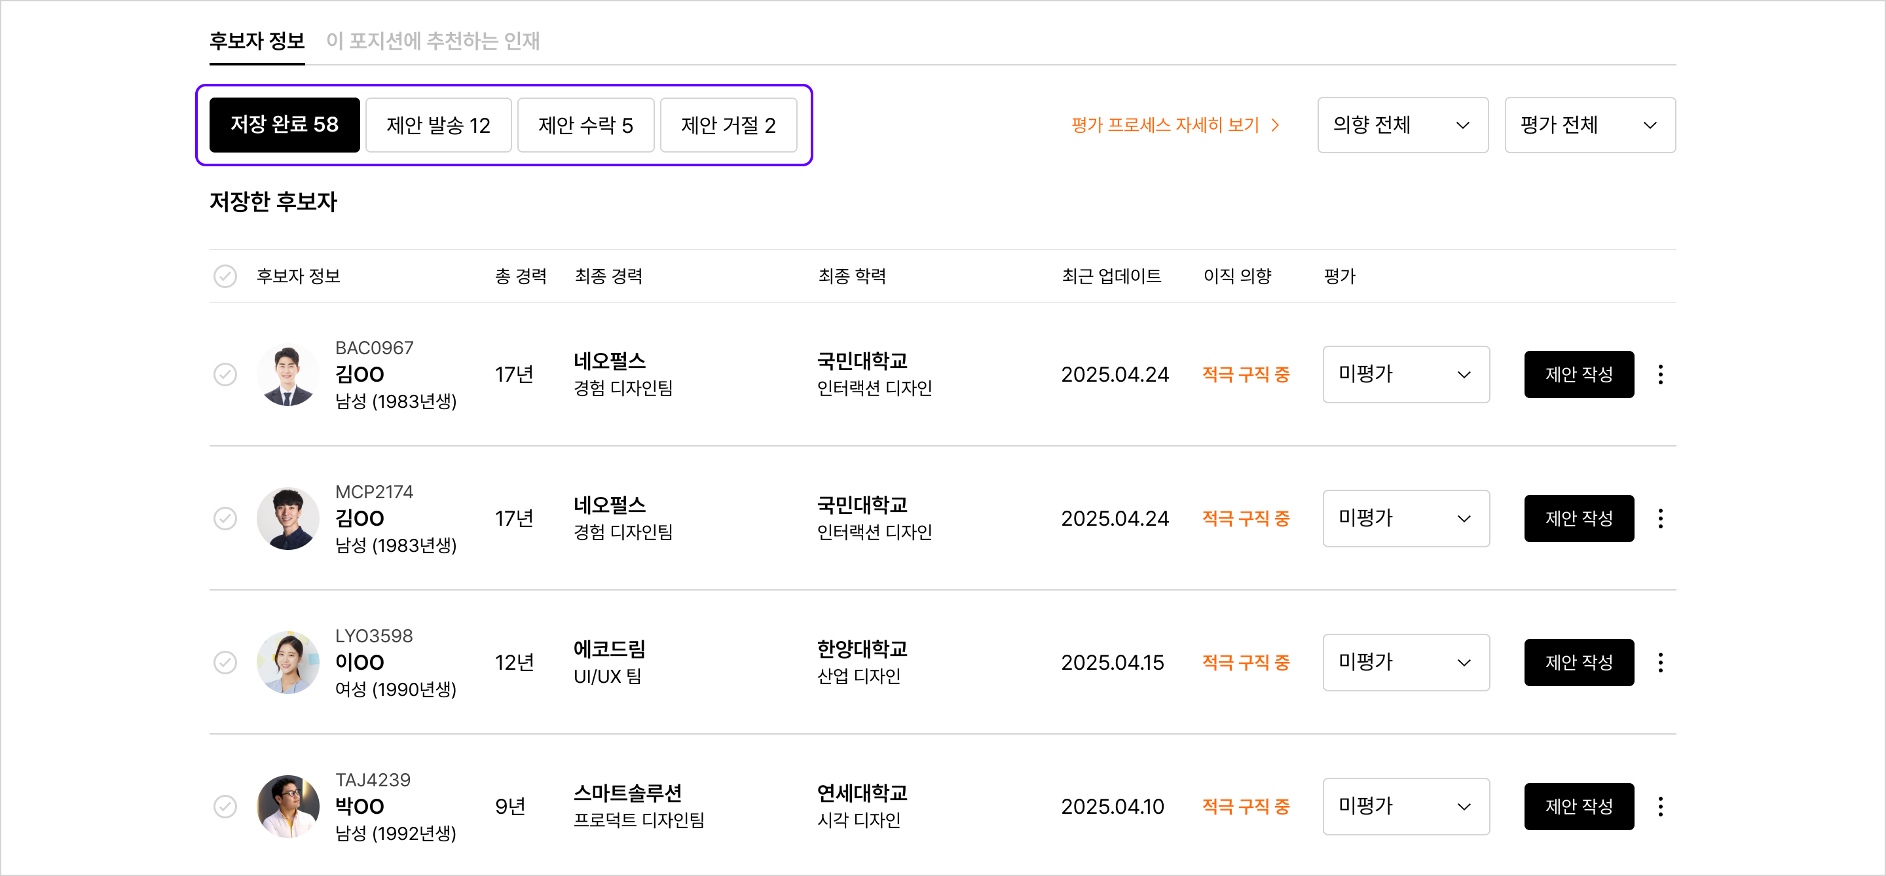Click 제안 작성 button for candidate BAC0967
This screenshot has height=876, width=1886.
(1578, 374)
